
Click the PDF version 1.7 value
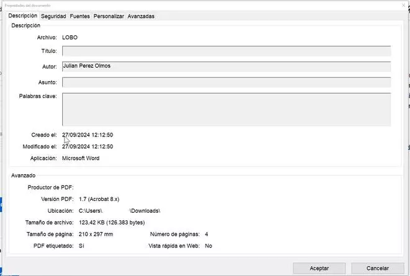tap(104, 199)
